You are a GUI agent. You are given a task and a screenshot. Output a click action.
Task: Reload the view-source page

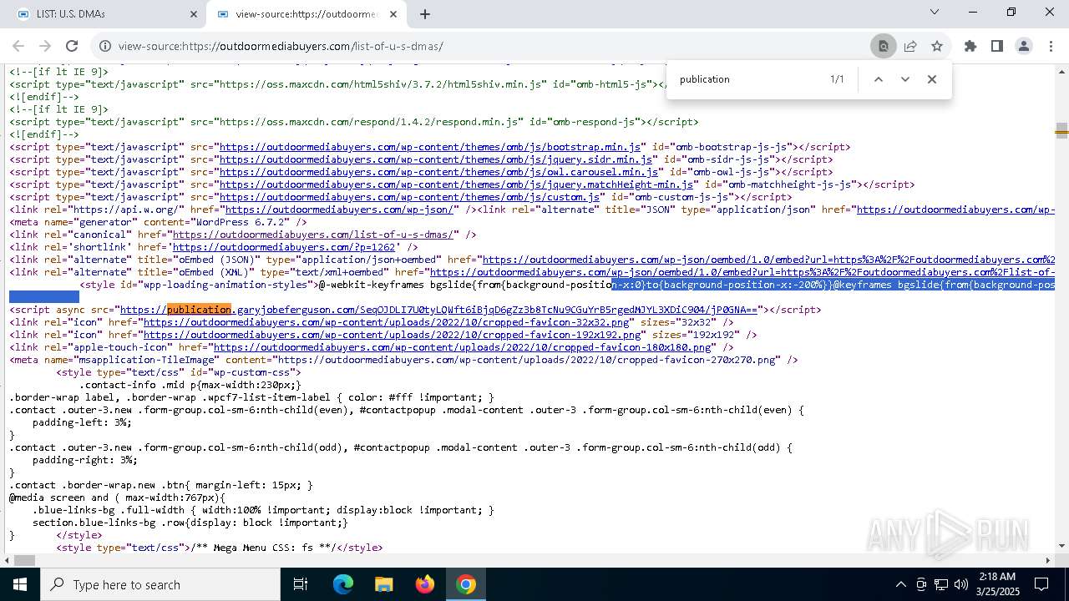[72, 46]
